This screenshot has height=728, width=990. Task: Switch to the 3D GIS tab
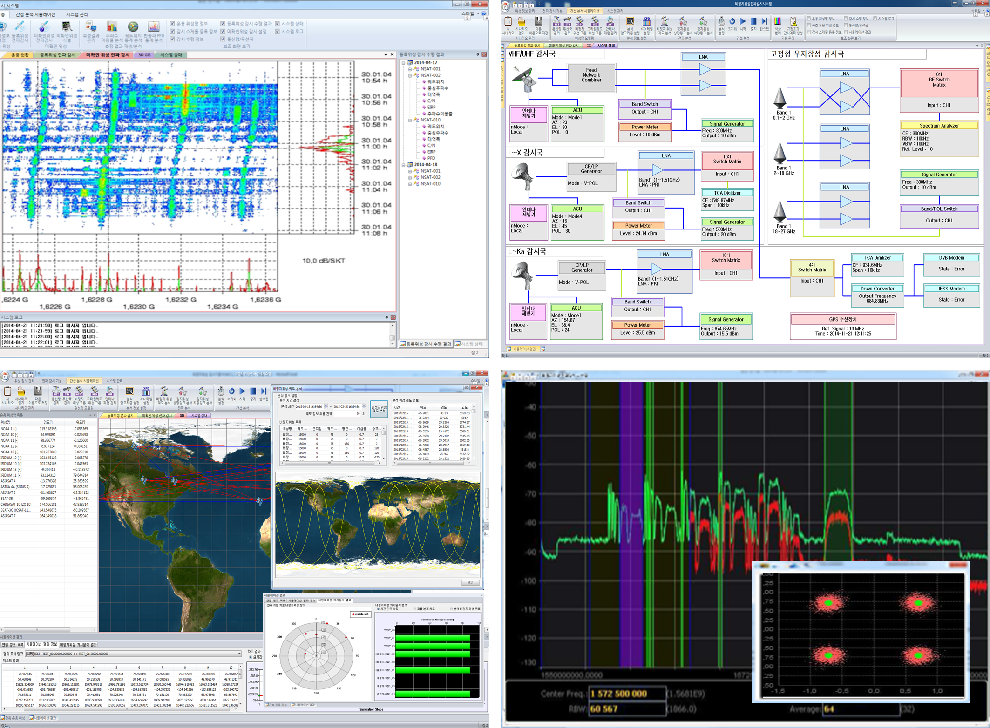click(x=144, y=55)
